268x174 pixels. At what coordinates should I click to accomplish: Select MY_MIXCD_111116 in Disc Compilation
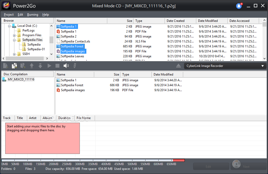pyautogui.click(x=21, y=79)
